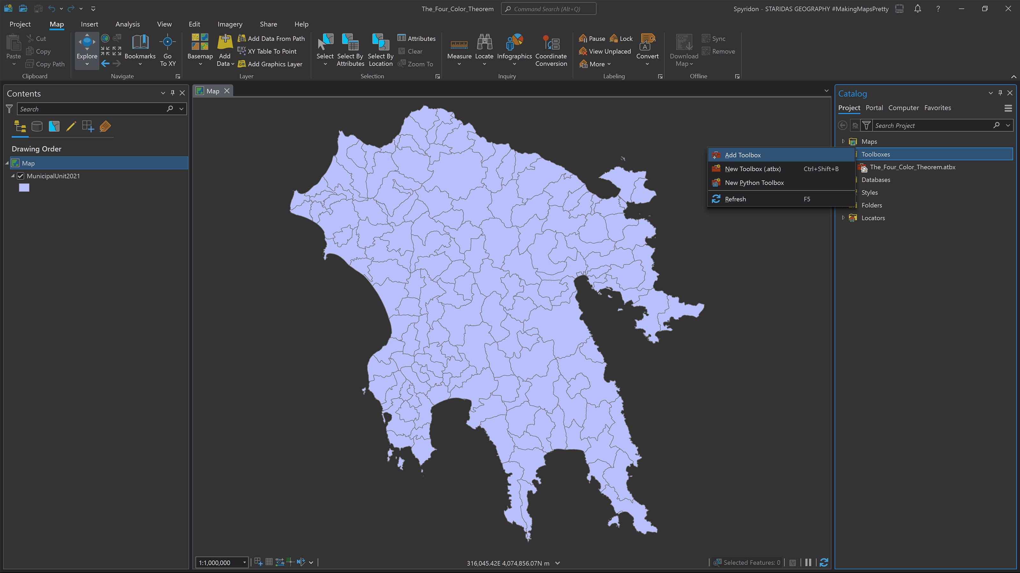Choose New Python Toolbox from context menu
The image size is (1020, 573).
(x=754, y=183)
